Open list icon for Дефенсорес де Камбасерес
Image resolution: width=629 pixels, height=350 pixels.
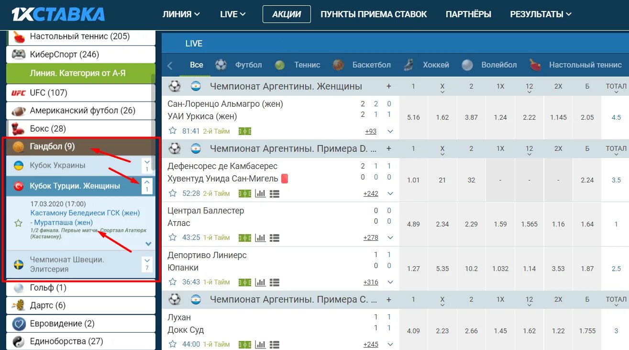(275, 193)
